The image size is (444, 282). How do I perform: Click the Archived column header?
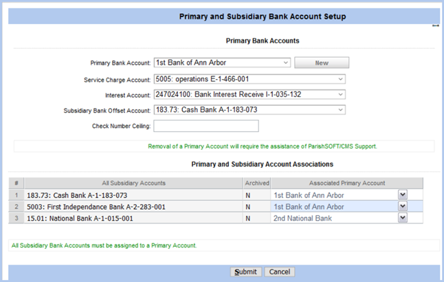click(257, 184)
